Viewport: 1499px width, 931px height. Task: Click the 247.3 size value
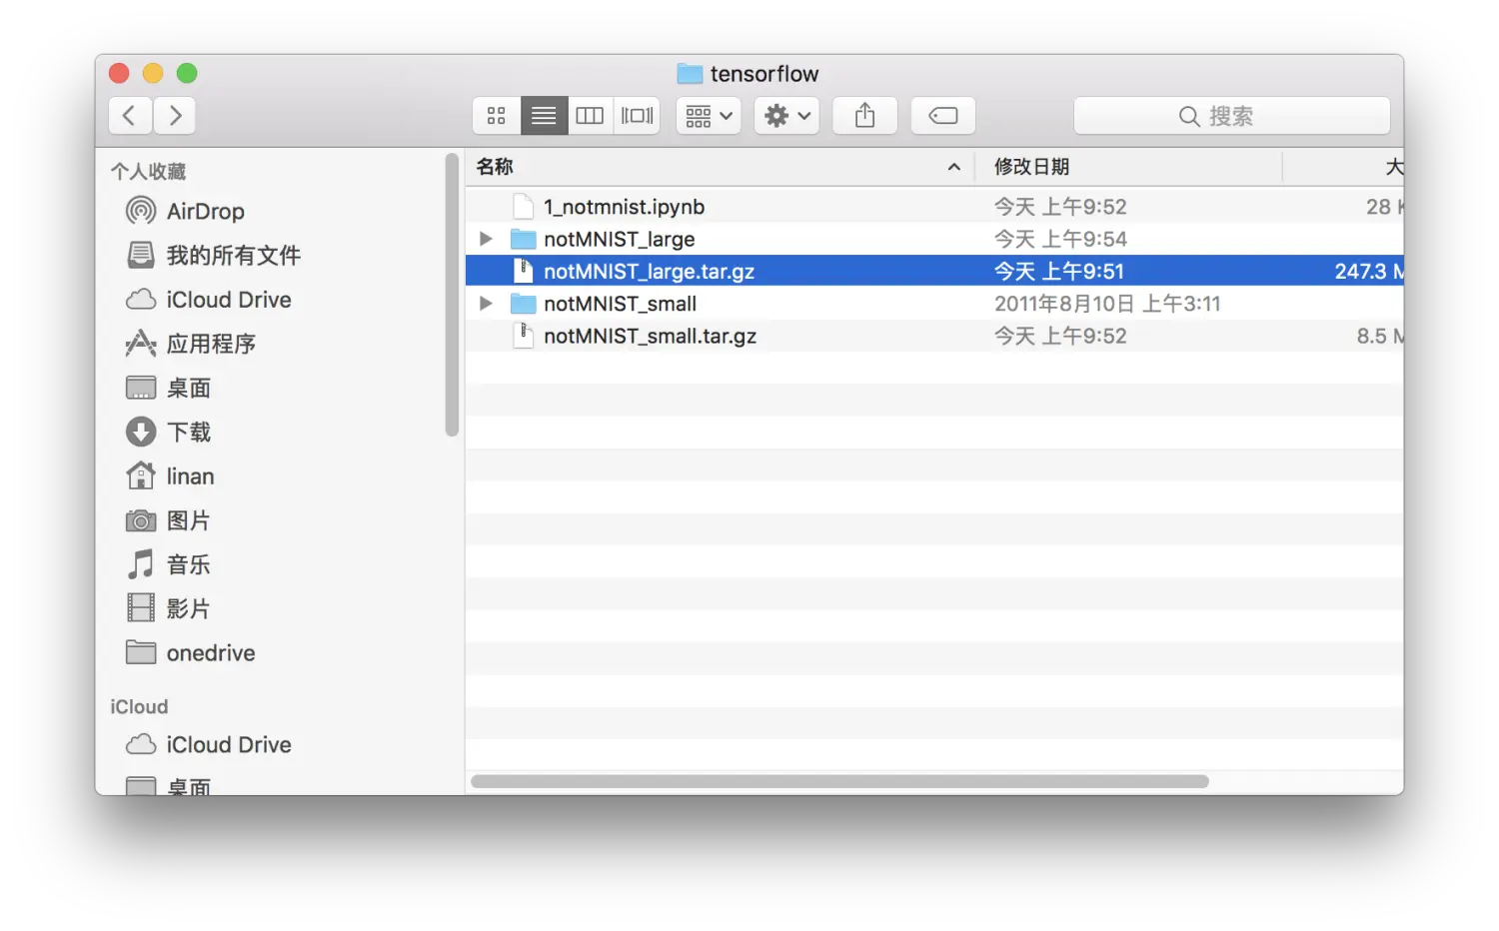click(x=1369, y=271)
